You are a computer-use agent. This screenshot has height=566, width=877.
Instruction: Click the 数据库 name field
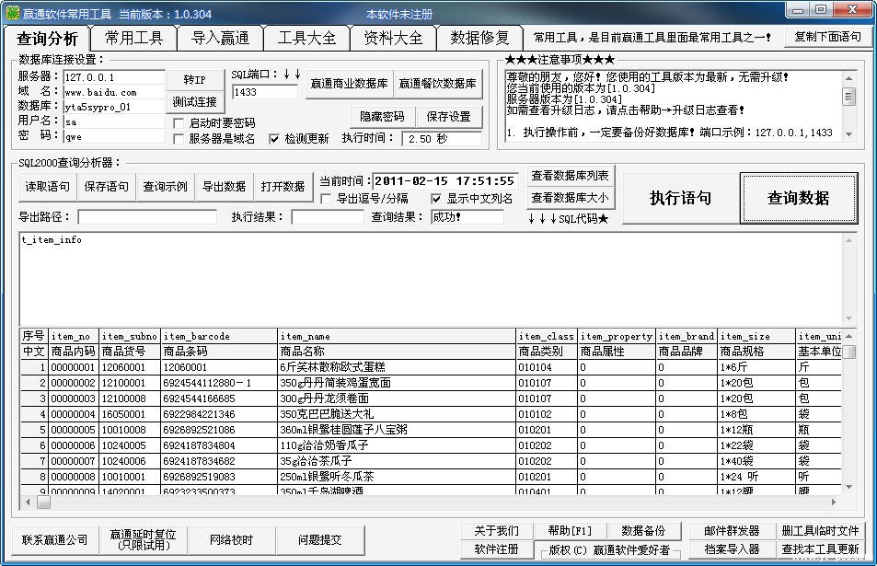click(113, 107)
